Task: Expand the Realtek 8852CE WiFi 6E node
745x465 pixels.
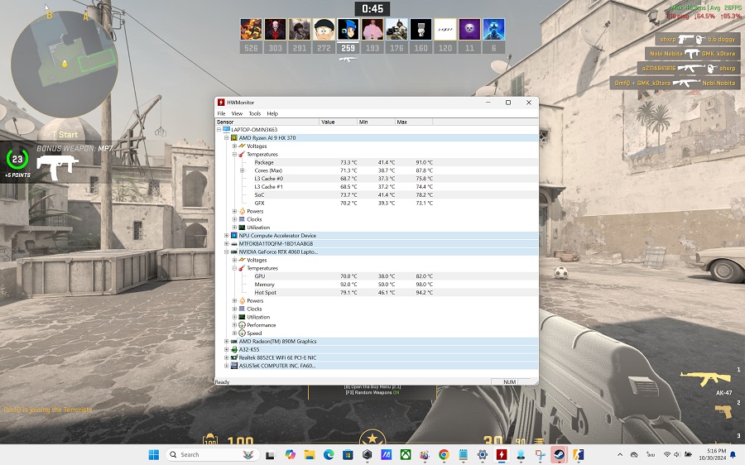Action: (227, 357)
